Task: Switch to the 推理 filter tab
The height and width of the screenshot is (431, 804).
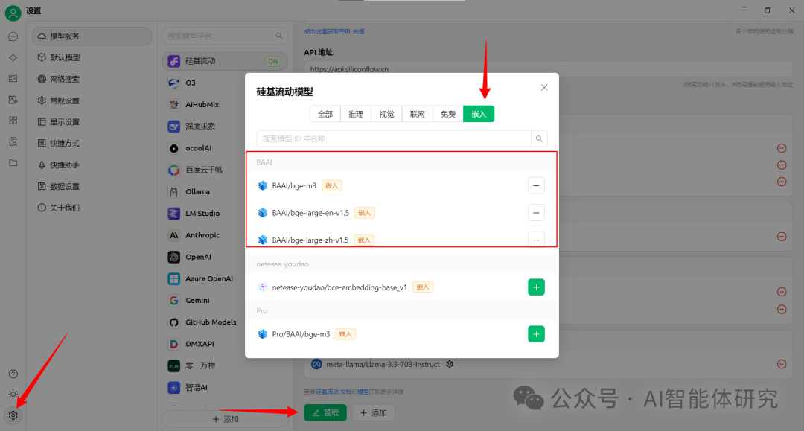Action: coord(356,114)
